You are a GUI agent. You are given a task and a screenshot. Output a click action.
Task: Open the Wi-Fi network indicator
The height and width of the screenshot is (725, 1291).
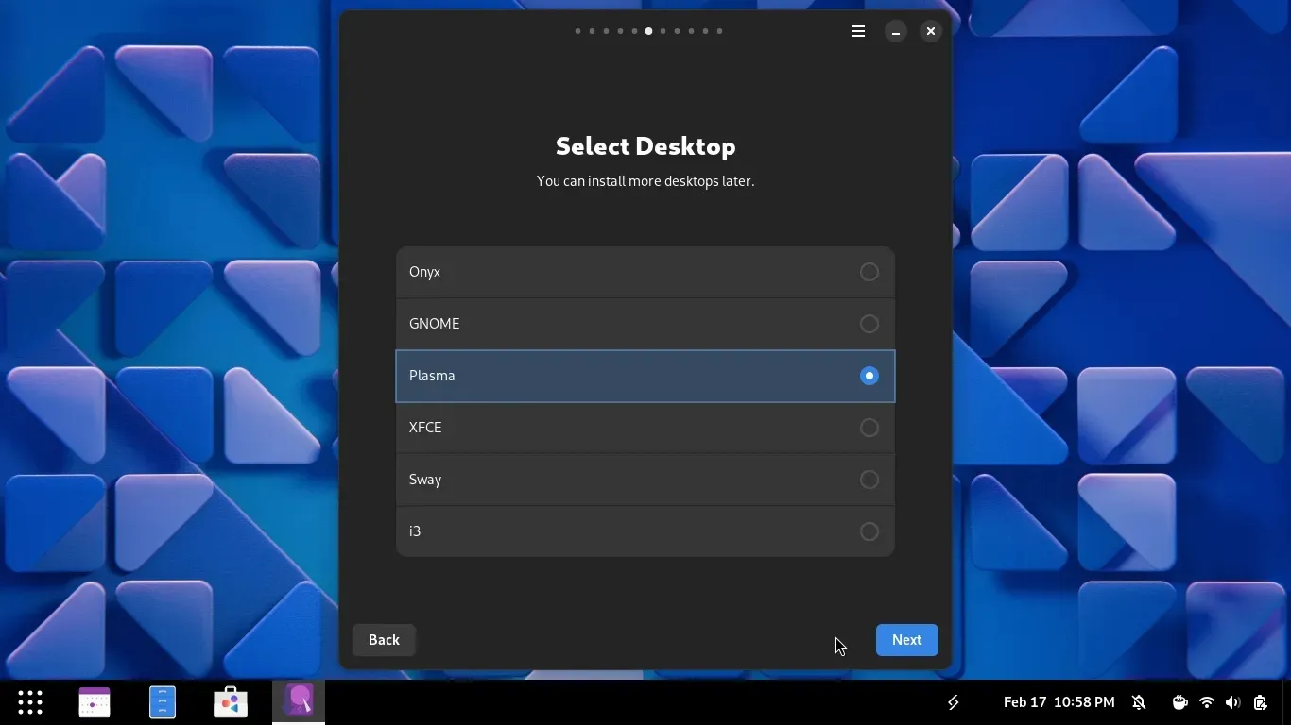pyautogui.click(x=1207, y=702)
